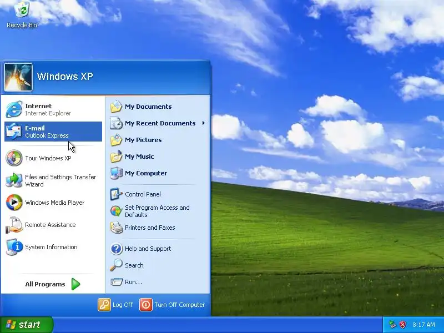
Task: Open the Help and Support label
Action: 148,249
